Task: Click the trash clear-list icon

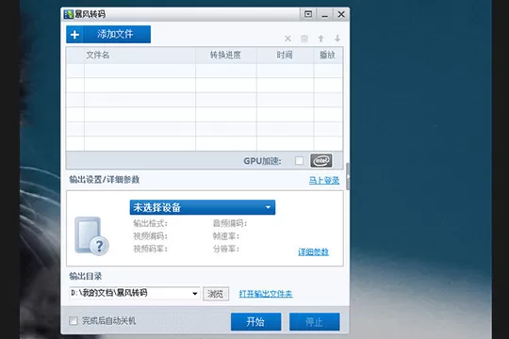Action: [x=304, y=39]
